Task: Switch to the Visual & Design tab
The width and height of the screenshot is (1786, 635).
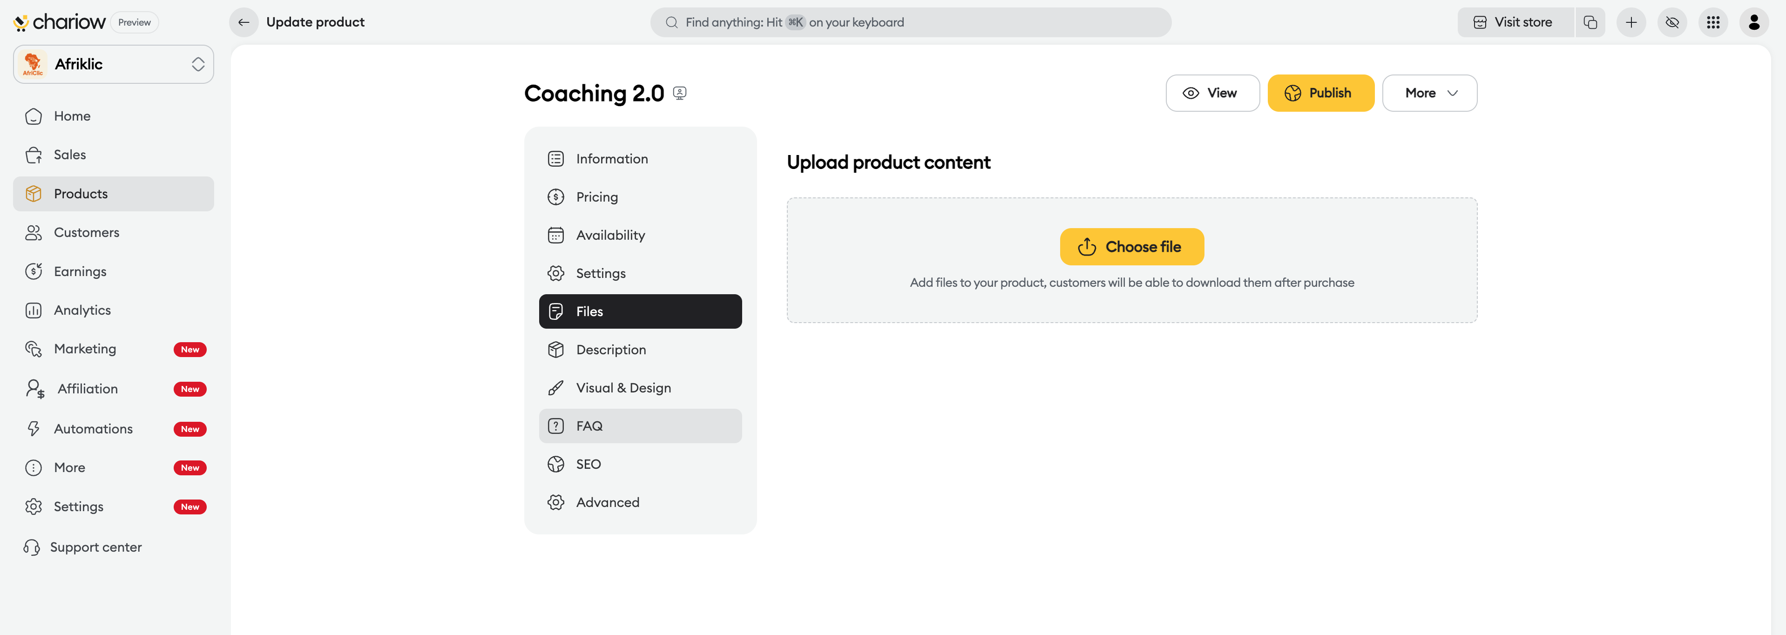Action: coord(623,387)
